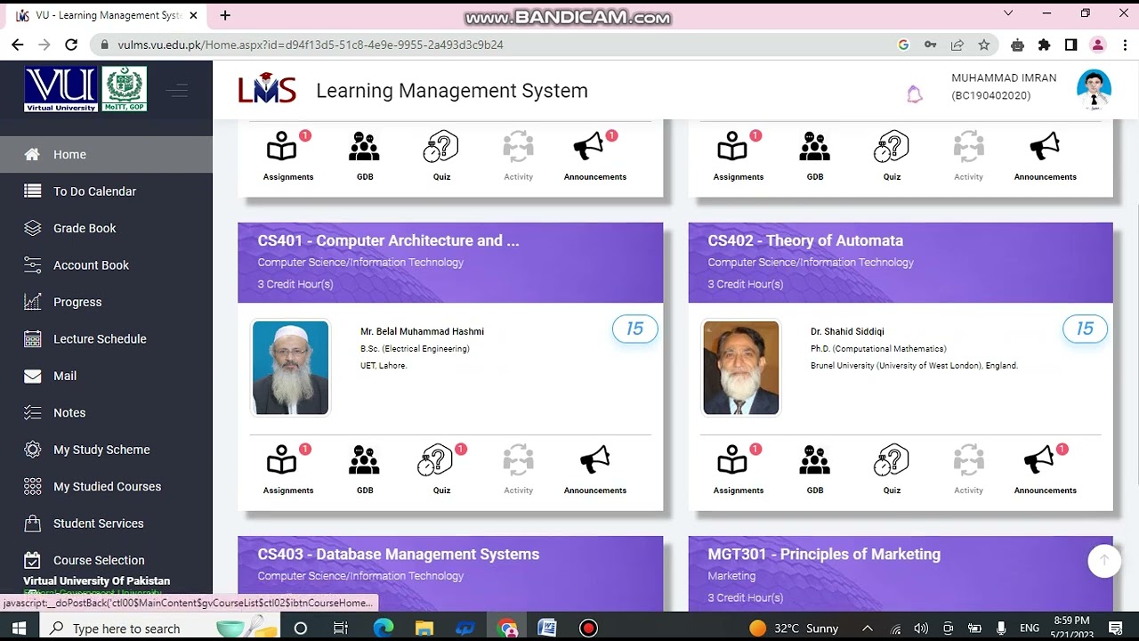
Task: Reload the page
Action: coord(71,45)
